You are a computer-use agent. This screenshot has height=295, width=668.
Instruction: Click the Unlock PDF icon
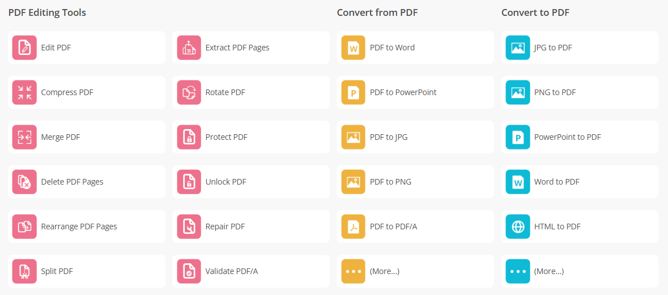189,182
